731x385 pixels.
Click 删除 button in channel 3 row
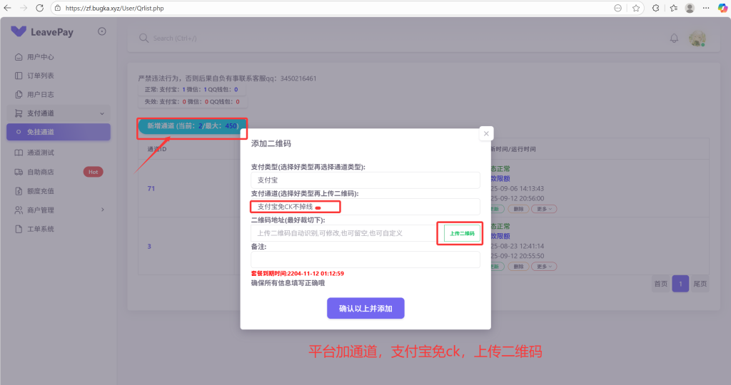pyautogui.click(x=518, y=267)
